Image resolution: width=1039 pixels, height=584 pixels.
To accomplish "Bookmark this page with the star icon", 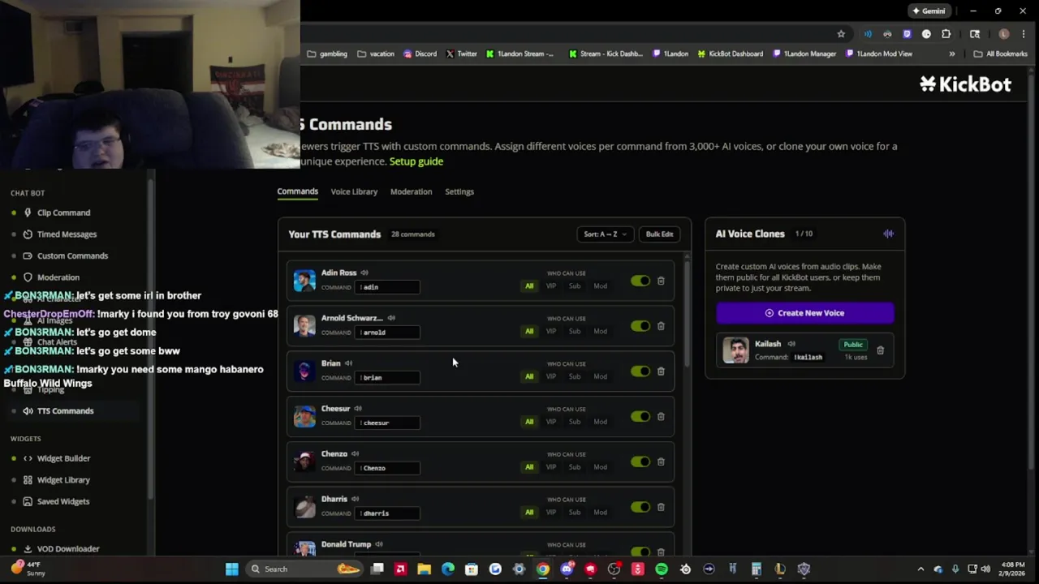I will pos(841,34).
